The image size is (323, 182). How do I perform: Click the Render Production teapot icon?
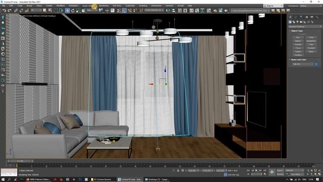pyautogui.click(x=226, y=11)
